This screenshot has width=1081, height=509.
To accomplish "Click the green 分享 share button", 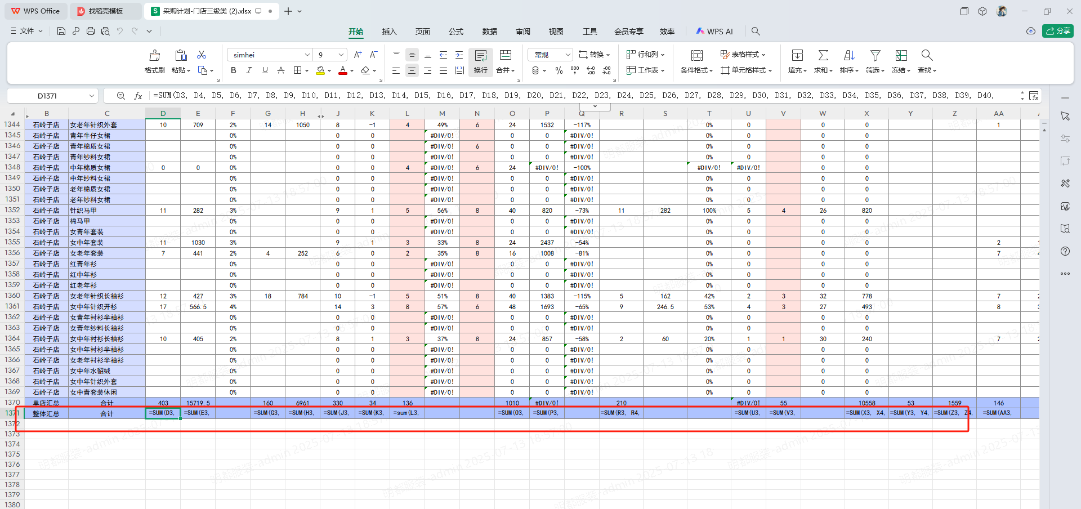I will pos(1058,31).
